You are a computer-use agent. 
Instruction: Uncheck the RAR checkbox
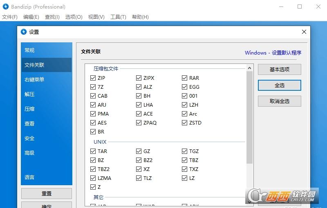click(184, 78)
